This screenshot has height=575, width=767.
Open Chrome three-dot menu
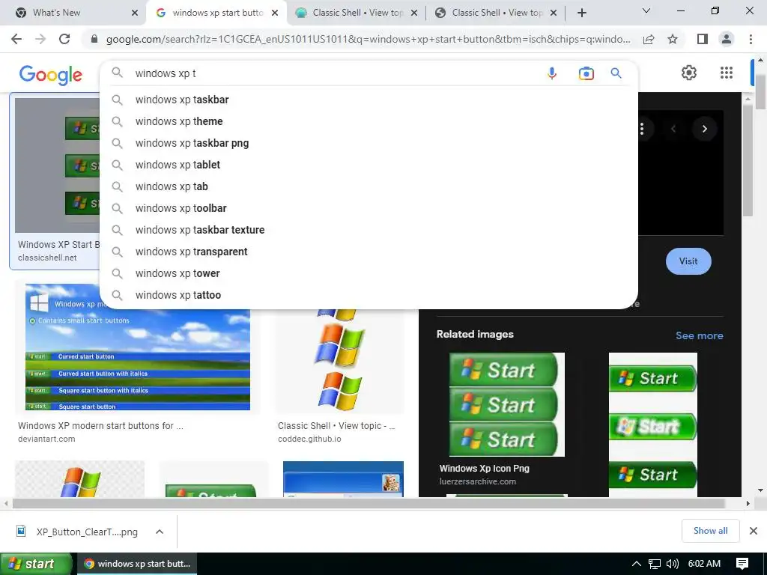point(751,39)
